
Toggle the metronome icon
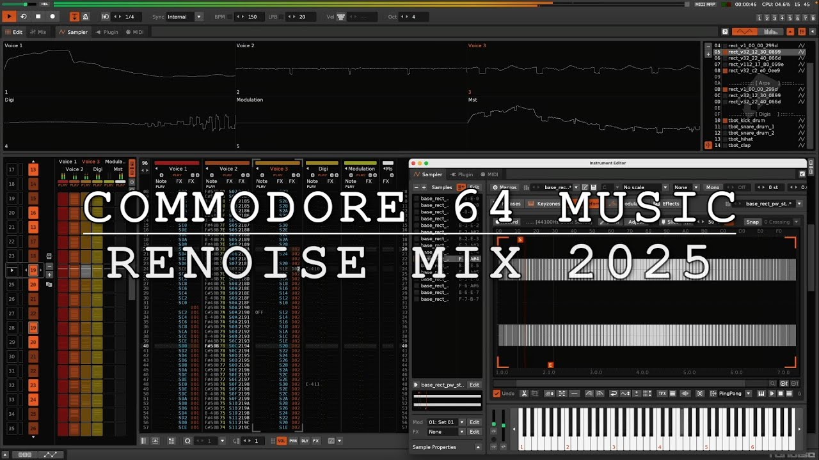[86, 17]
